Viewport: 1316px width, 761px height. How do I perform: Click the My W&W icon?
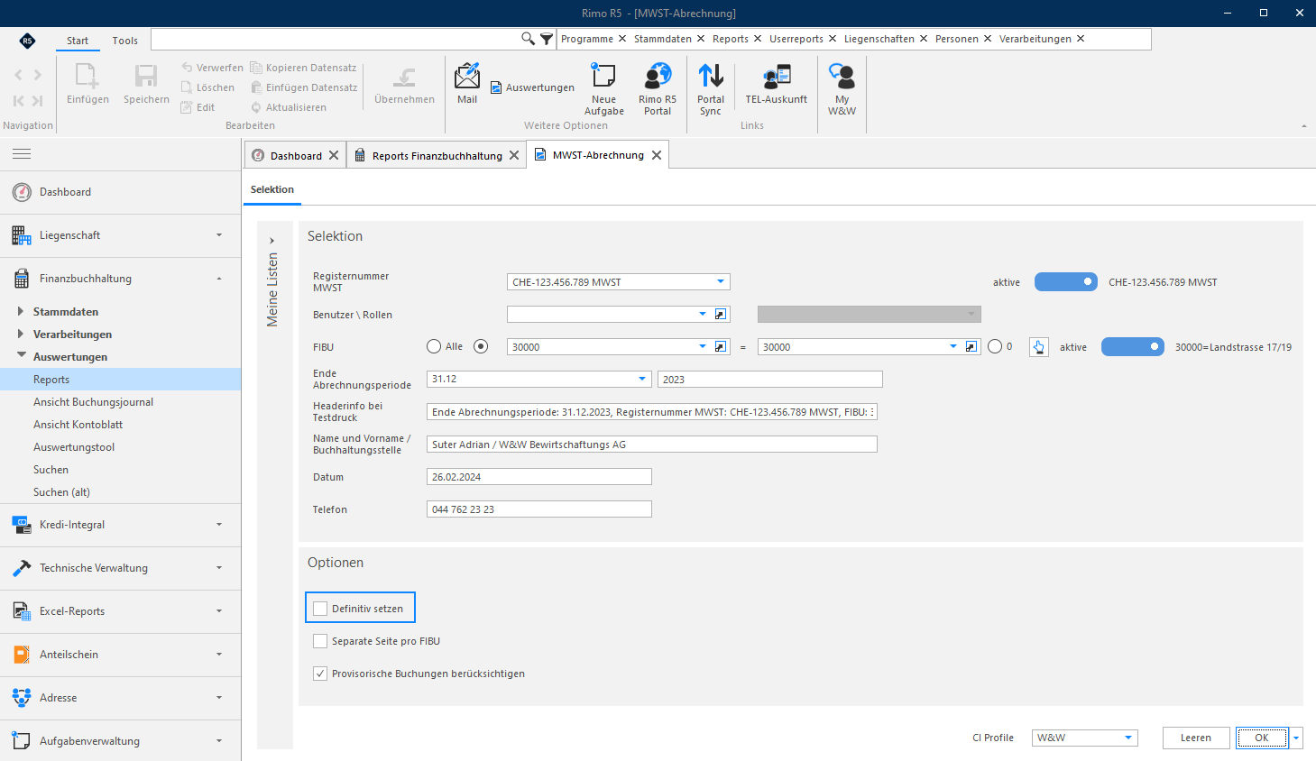click(842, 89)
